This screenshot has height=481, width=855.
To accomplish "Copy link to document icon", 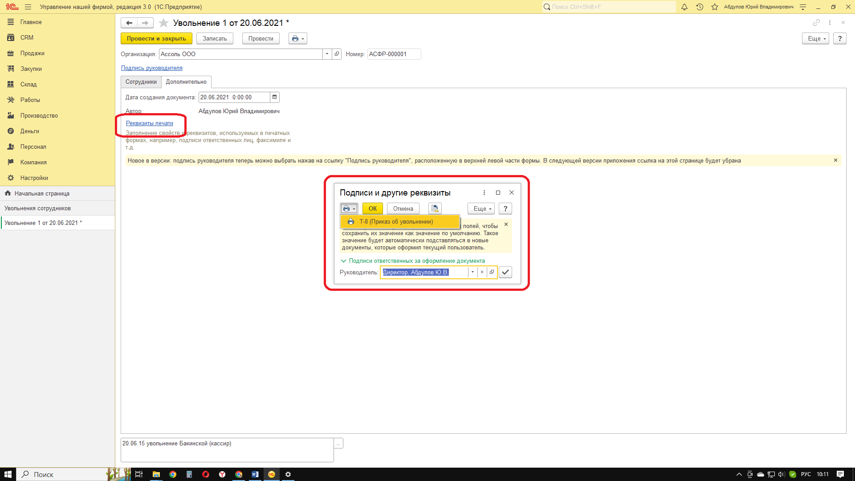I will (816, 22).
